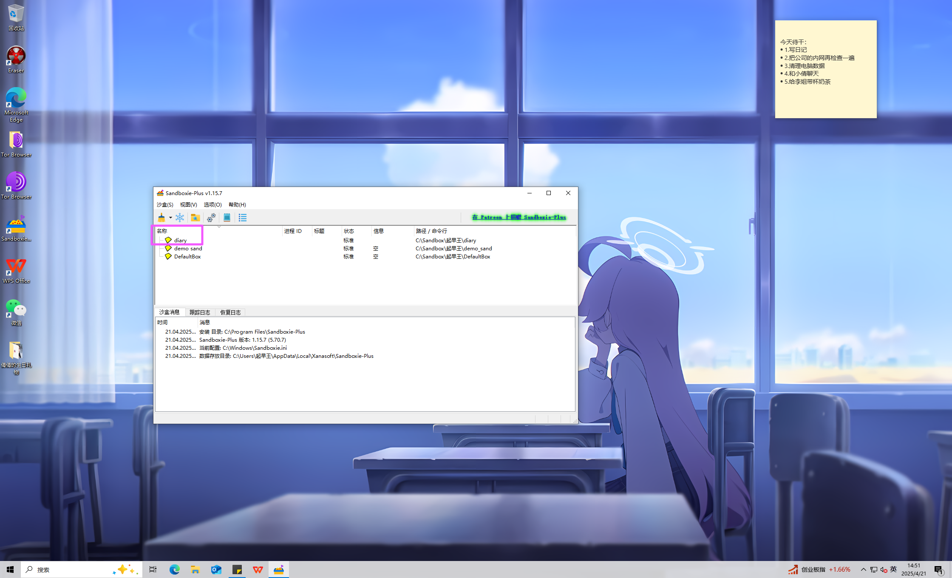Open Sticky Notes from the taskbar
952x578 pixels.
(x=237, y=569)
